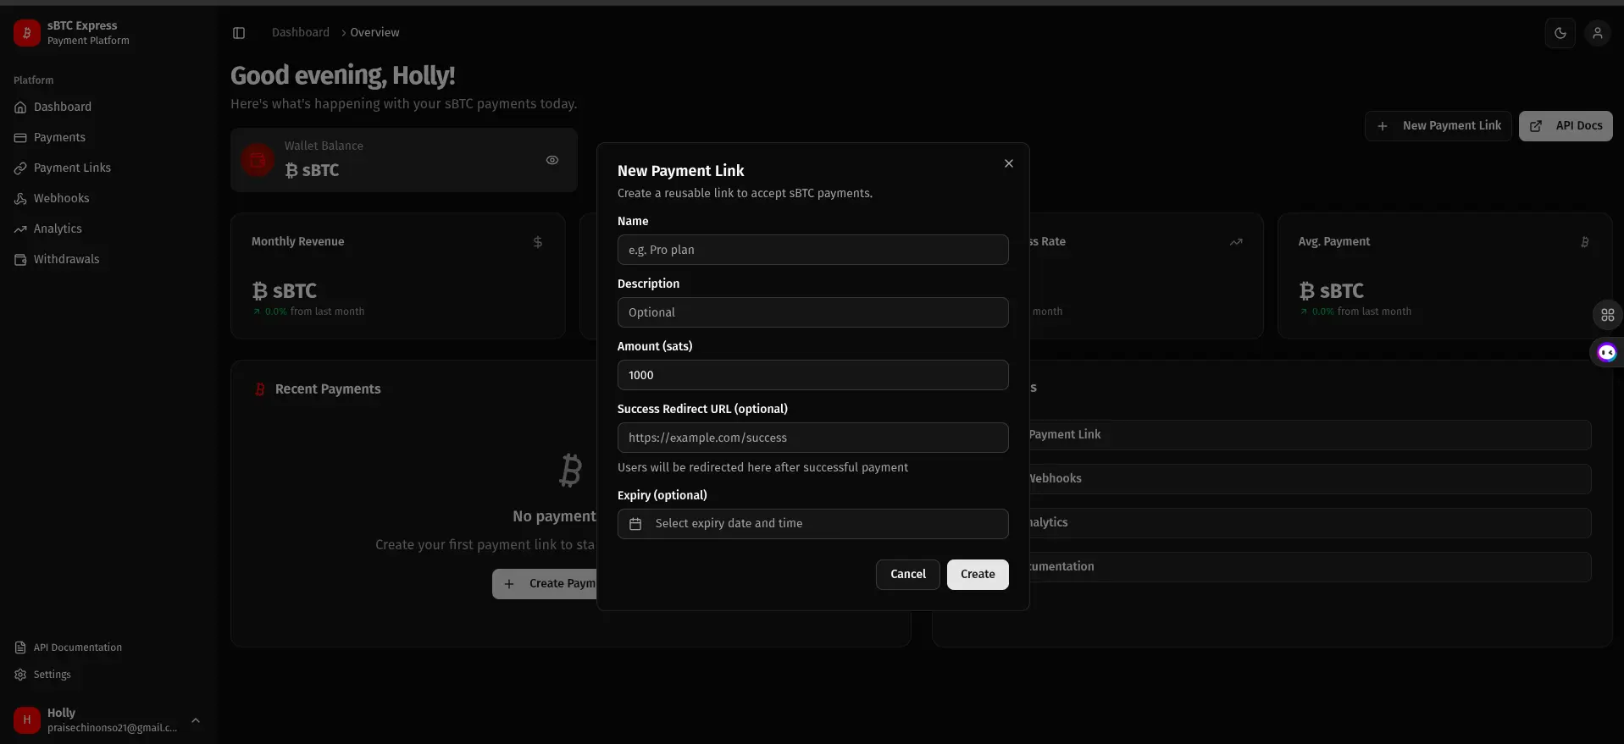Open Payment Links in sidebar

pos(72,168)
